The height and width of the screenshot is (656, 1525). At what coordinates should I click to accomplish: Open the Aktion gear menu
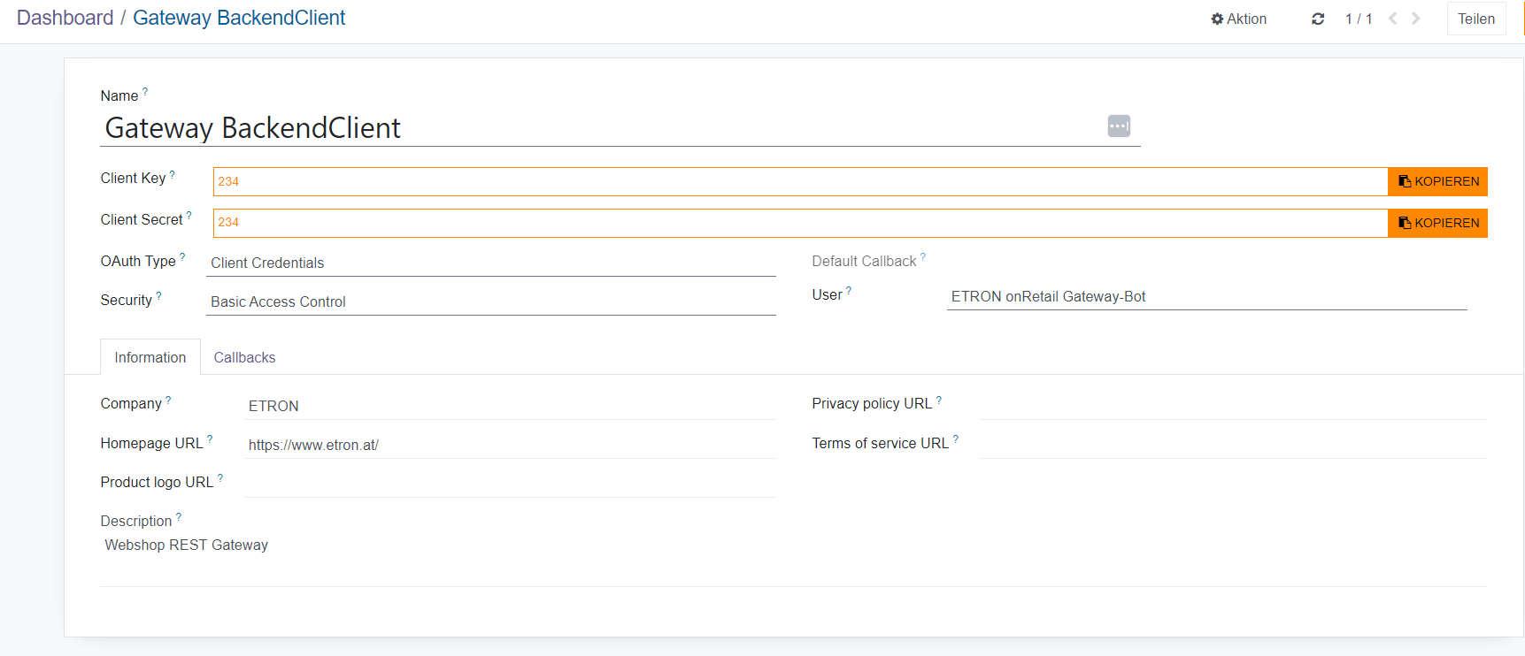(1238, 19)
